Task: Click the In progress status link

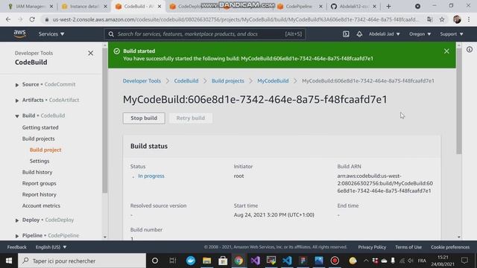Action: [x=151, y=176]
